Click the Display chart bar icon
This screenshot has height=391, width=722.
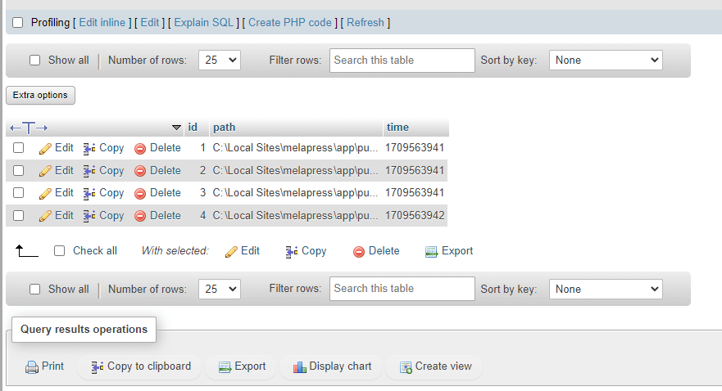click(300, 367)
